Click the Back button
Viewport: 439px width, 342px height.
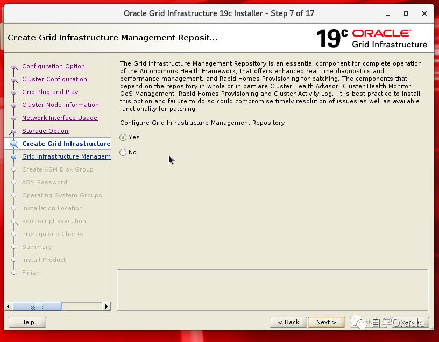(288, 323)
